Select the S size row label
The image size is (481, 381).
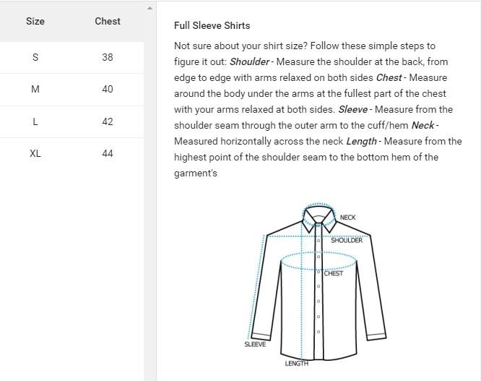(35, 57)
